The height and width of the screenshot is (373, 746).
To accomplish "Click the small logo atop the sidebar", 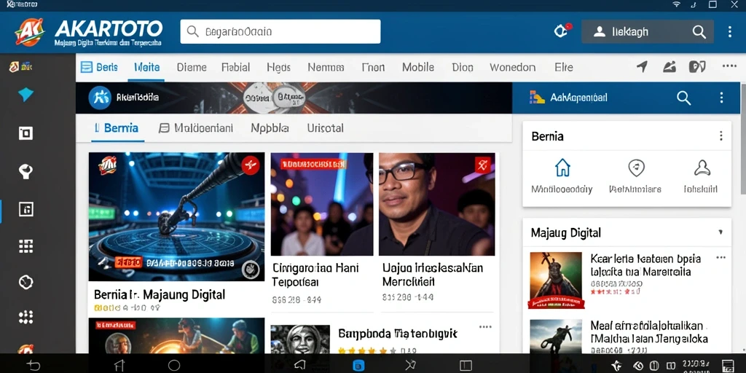I will click(x=20, y=67).
